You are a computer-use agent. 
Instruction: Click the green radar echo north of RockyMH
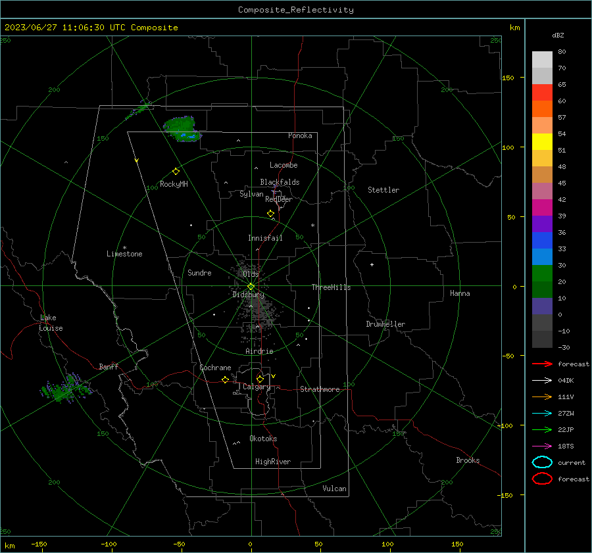point(182,128)
